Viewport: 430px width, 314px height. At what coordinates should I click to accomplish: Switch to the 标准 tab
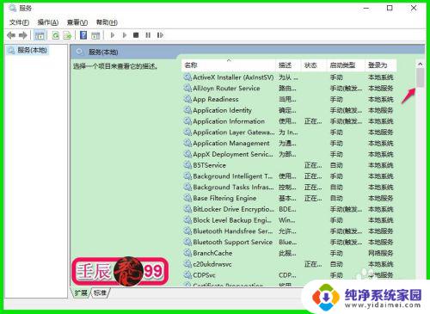[x=100, y=292]
